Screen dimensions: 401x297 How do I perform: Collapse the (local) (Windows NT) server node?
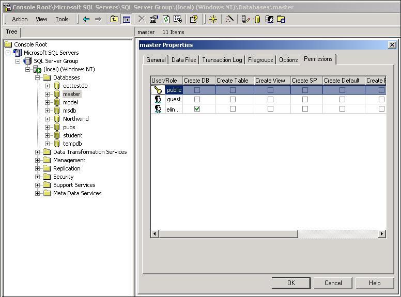[27, 70]
